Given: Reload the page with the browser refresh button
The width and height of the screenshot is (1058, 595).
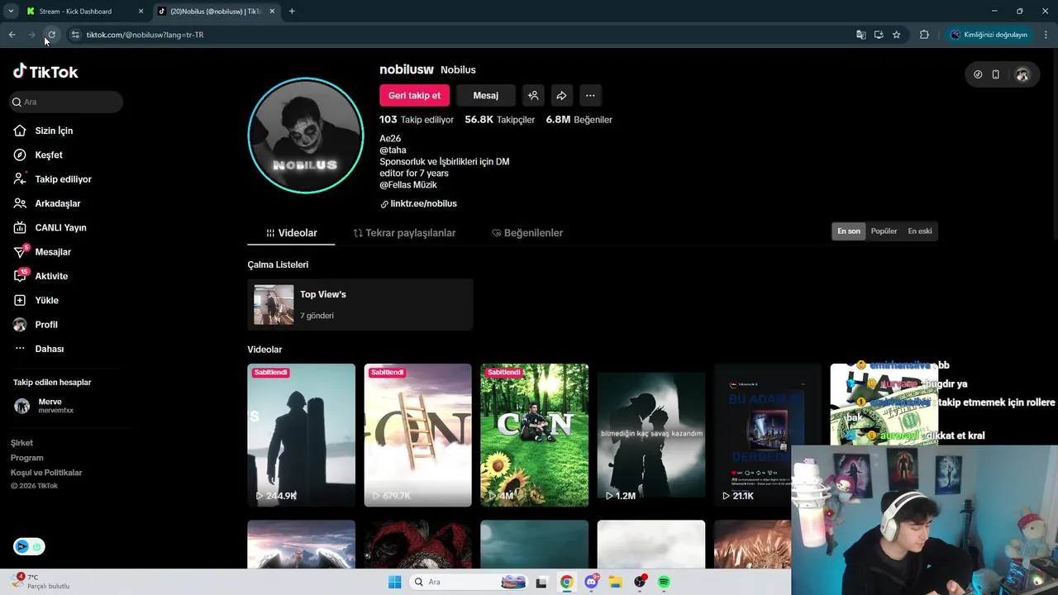Looking at the screenshot, I should [x=51, y=35].
